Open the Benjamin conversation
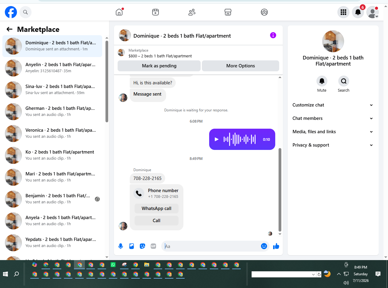 tap(52, 199)
